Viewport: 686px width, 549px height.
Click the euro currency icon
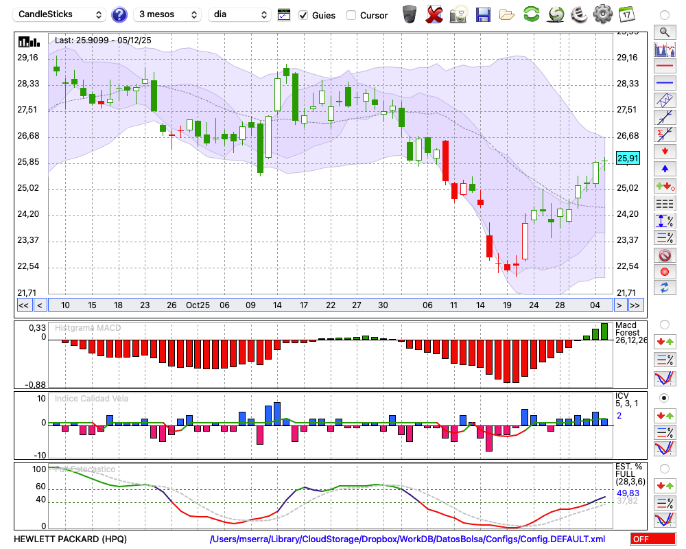pyautogui.click(x=579, y=14)
